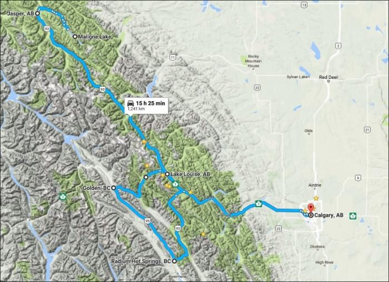Image resolution: width=389 pixels, height=282 pixels.
Task: Click the Highway 2 shield north of Red Deer
Action: [338, 46]
